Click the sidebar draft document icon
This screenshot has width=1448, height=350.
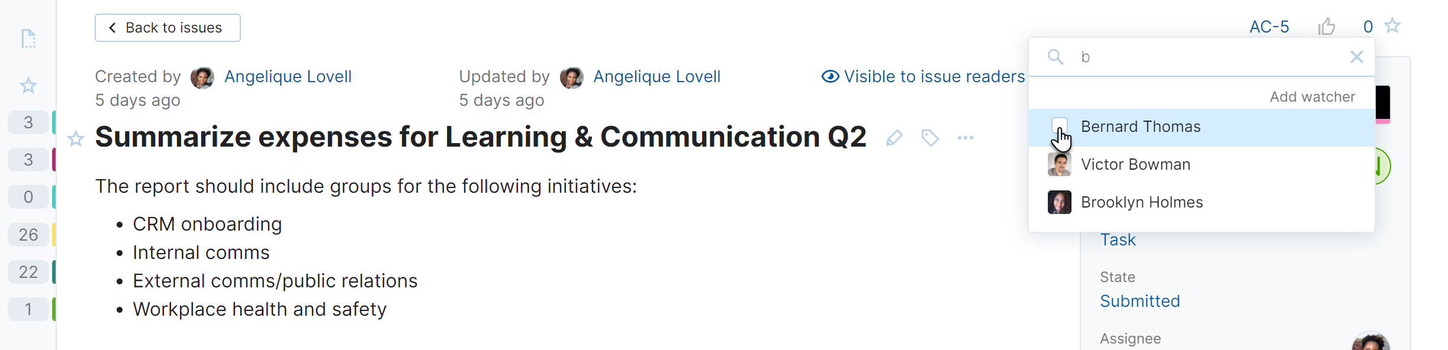click(x=28, y=39)
